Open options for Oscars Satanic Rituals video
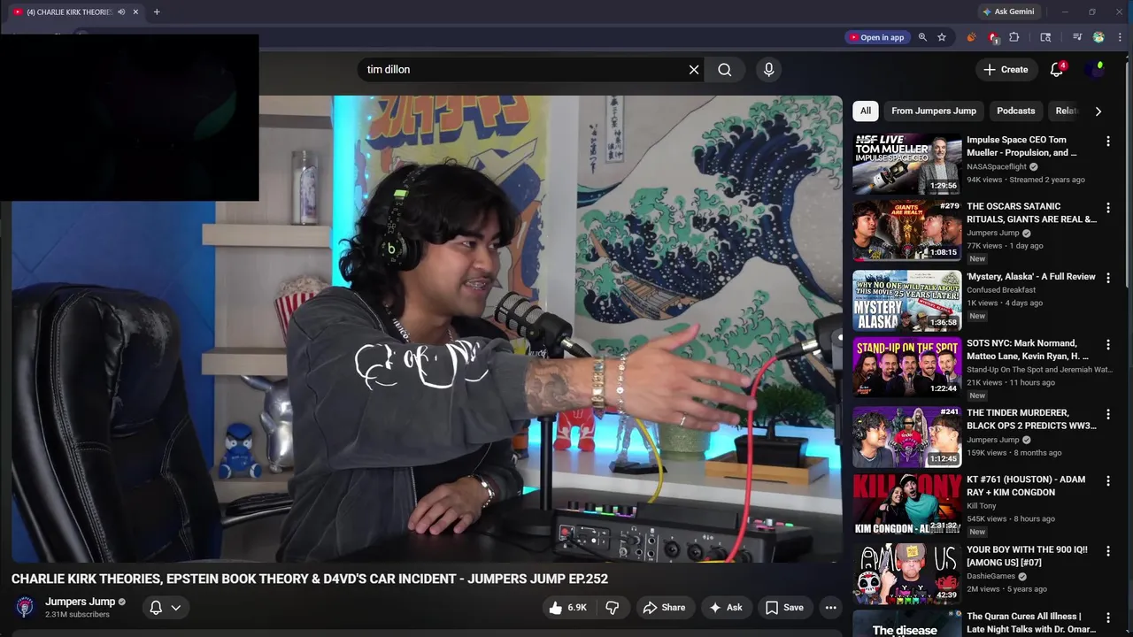 pos(1107,208)
